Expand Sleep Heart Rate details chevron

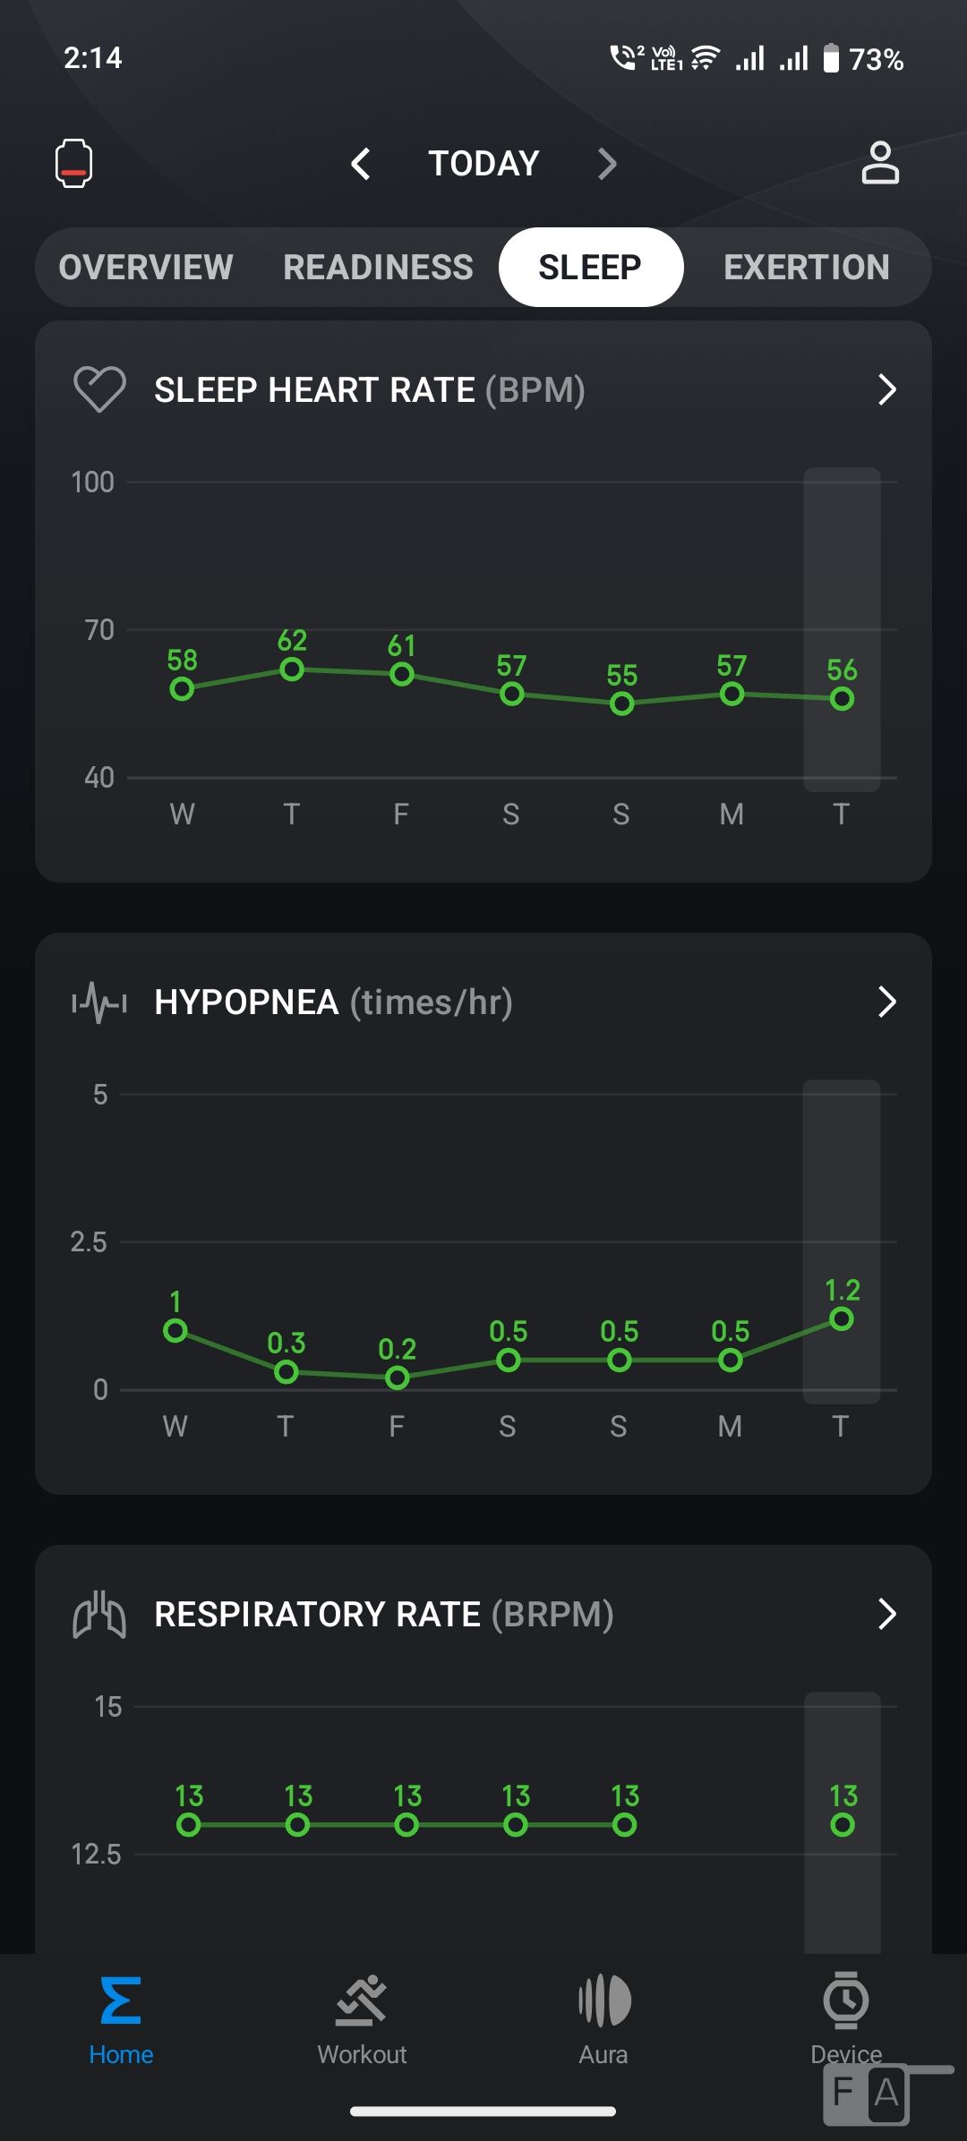tap(886, 389)
